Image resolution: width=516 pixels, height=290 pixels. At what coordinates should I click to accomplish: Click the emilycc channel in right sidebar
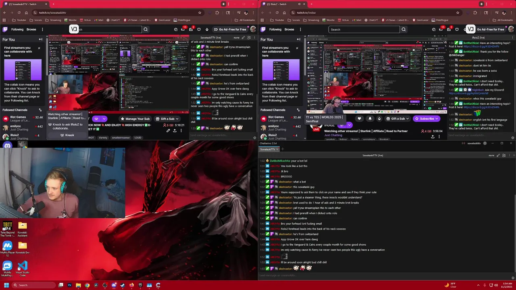(281, 128)
